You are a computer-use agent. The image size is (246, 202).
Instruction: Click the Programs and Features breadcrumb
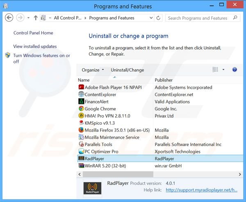[x=112, y=18]
